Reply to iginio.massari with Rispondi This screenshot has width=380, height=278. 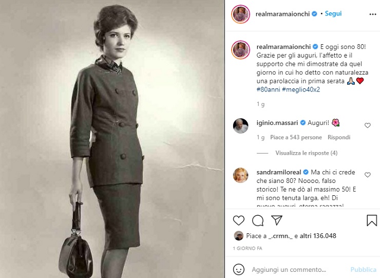[339, 138]
